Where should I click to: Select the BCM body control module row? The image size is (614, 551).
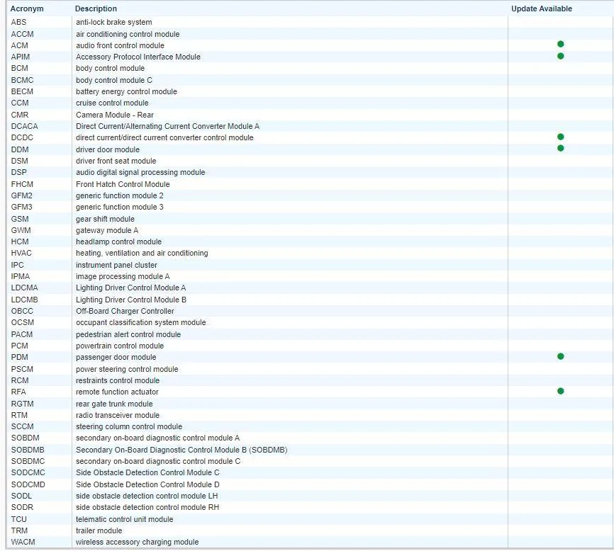[x=110, y=69]
